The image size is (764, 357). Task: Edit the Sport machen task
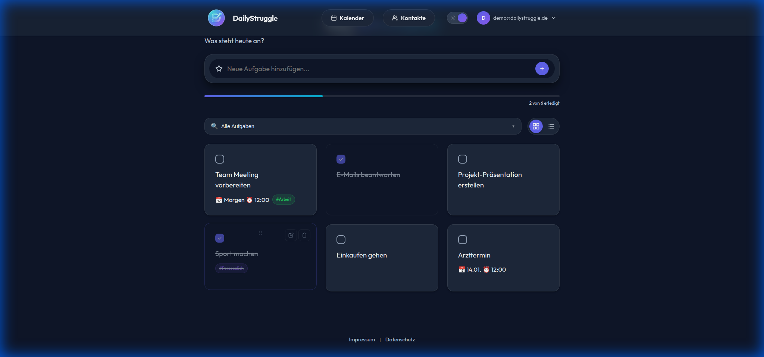click(x=291, y=235)
